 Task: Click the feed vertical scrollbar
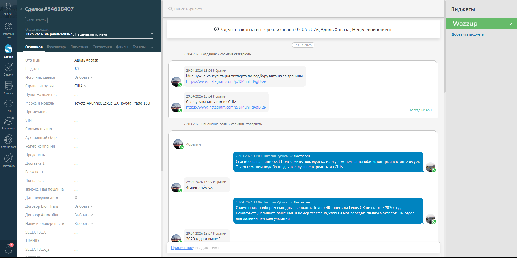pyautogui.click(x=445, y=47)
